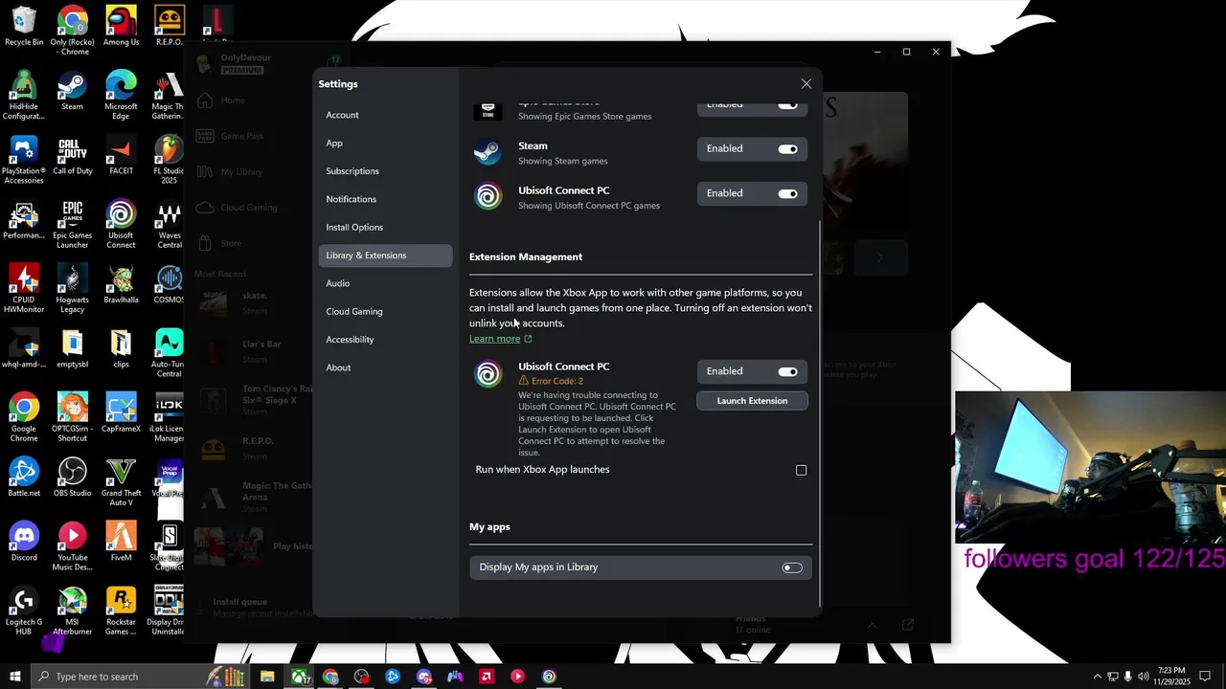
Task: Select the FACEIT desktop shortcut
Action: pyautogui.click(x=121, y=156)
